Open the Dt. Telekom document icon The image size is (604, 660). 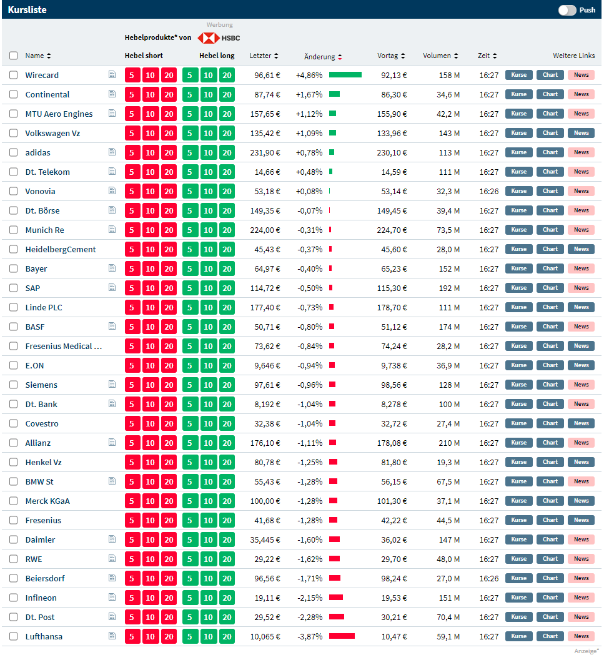tap(112, 171)
